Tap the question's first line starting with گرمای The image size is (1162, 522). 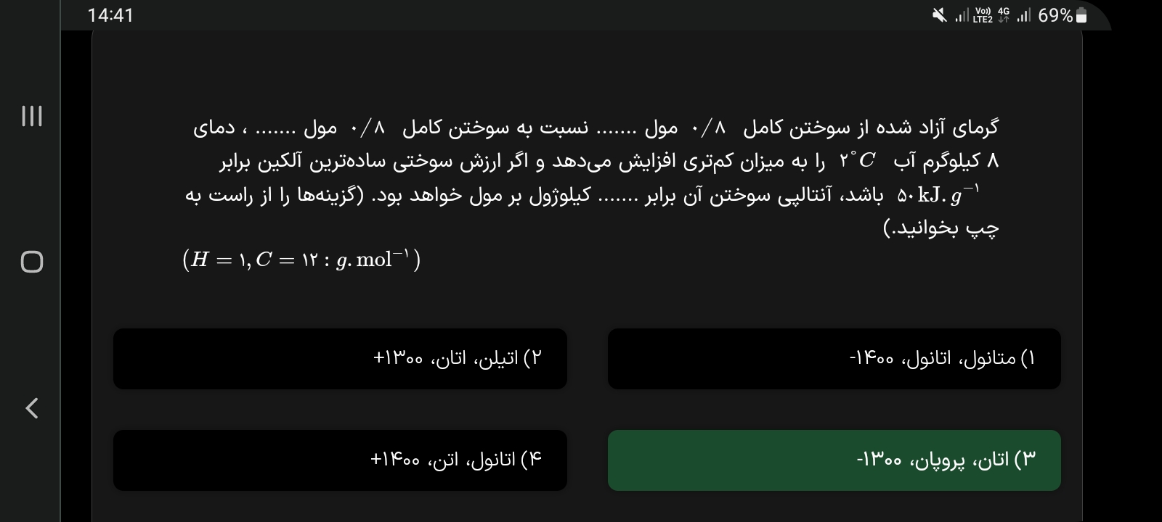coord(596,128)
